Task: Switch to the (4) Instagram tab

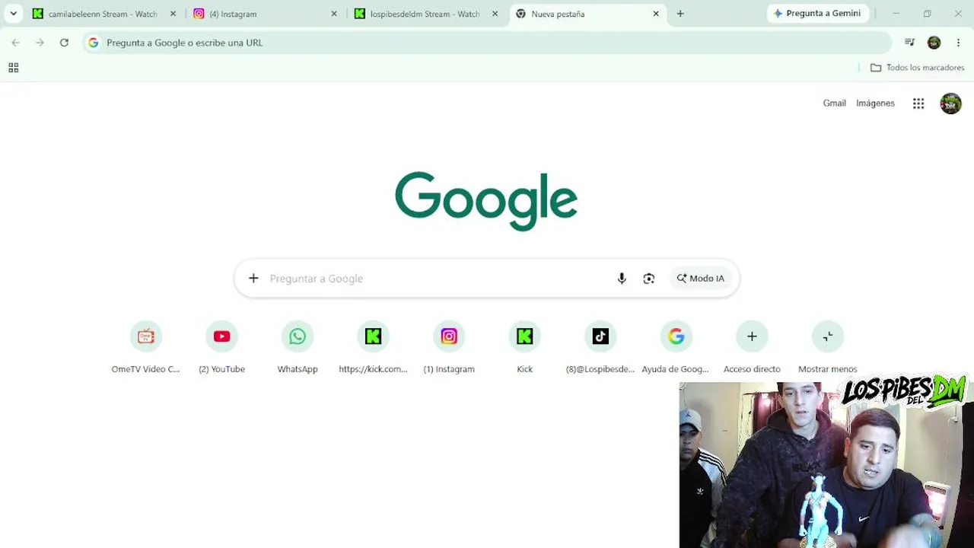Action: (x=264, y=14)
